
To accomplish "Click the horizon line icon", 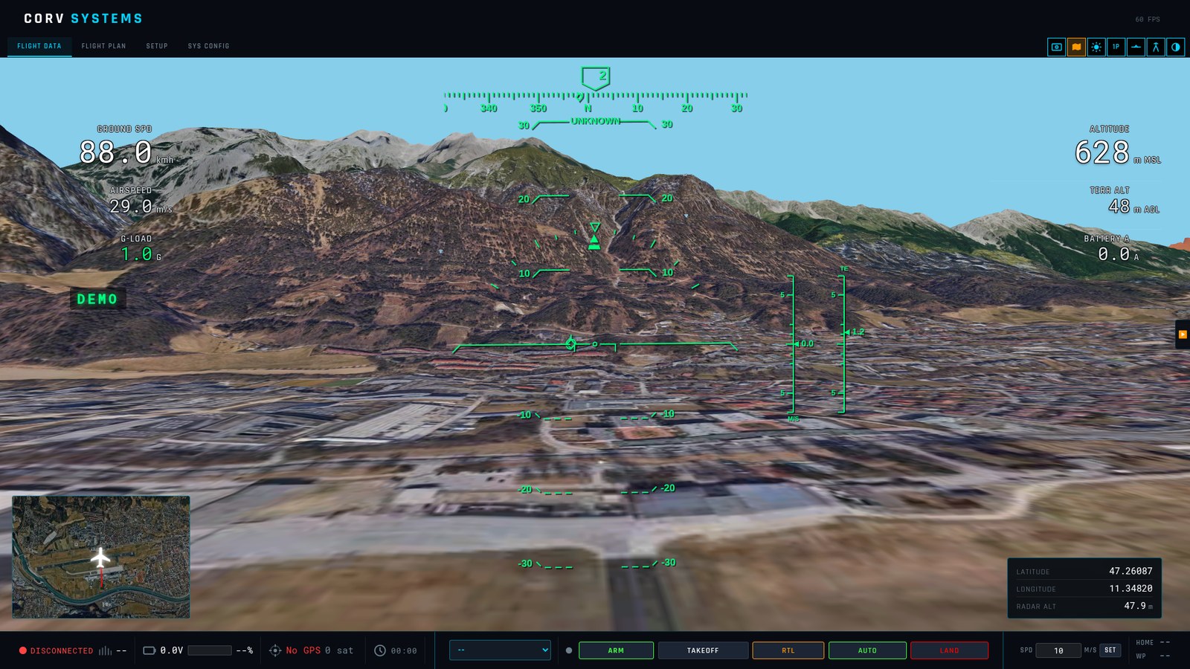I will coord(1136,47).
